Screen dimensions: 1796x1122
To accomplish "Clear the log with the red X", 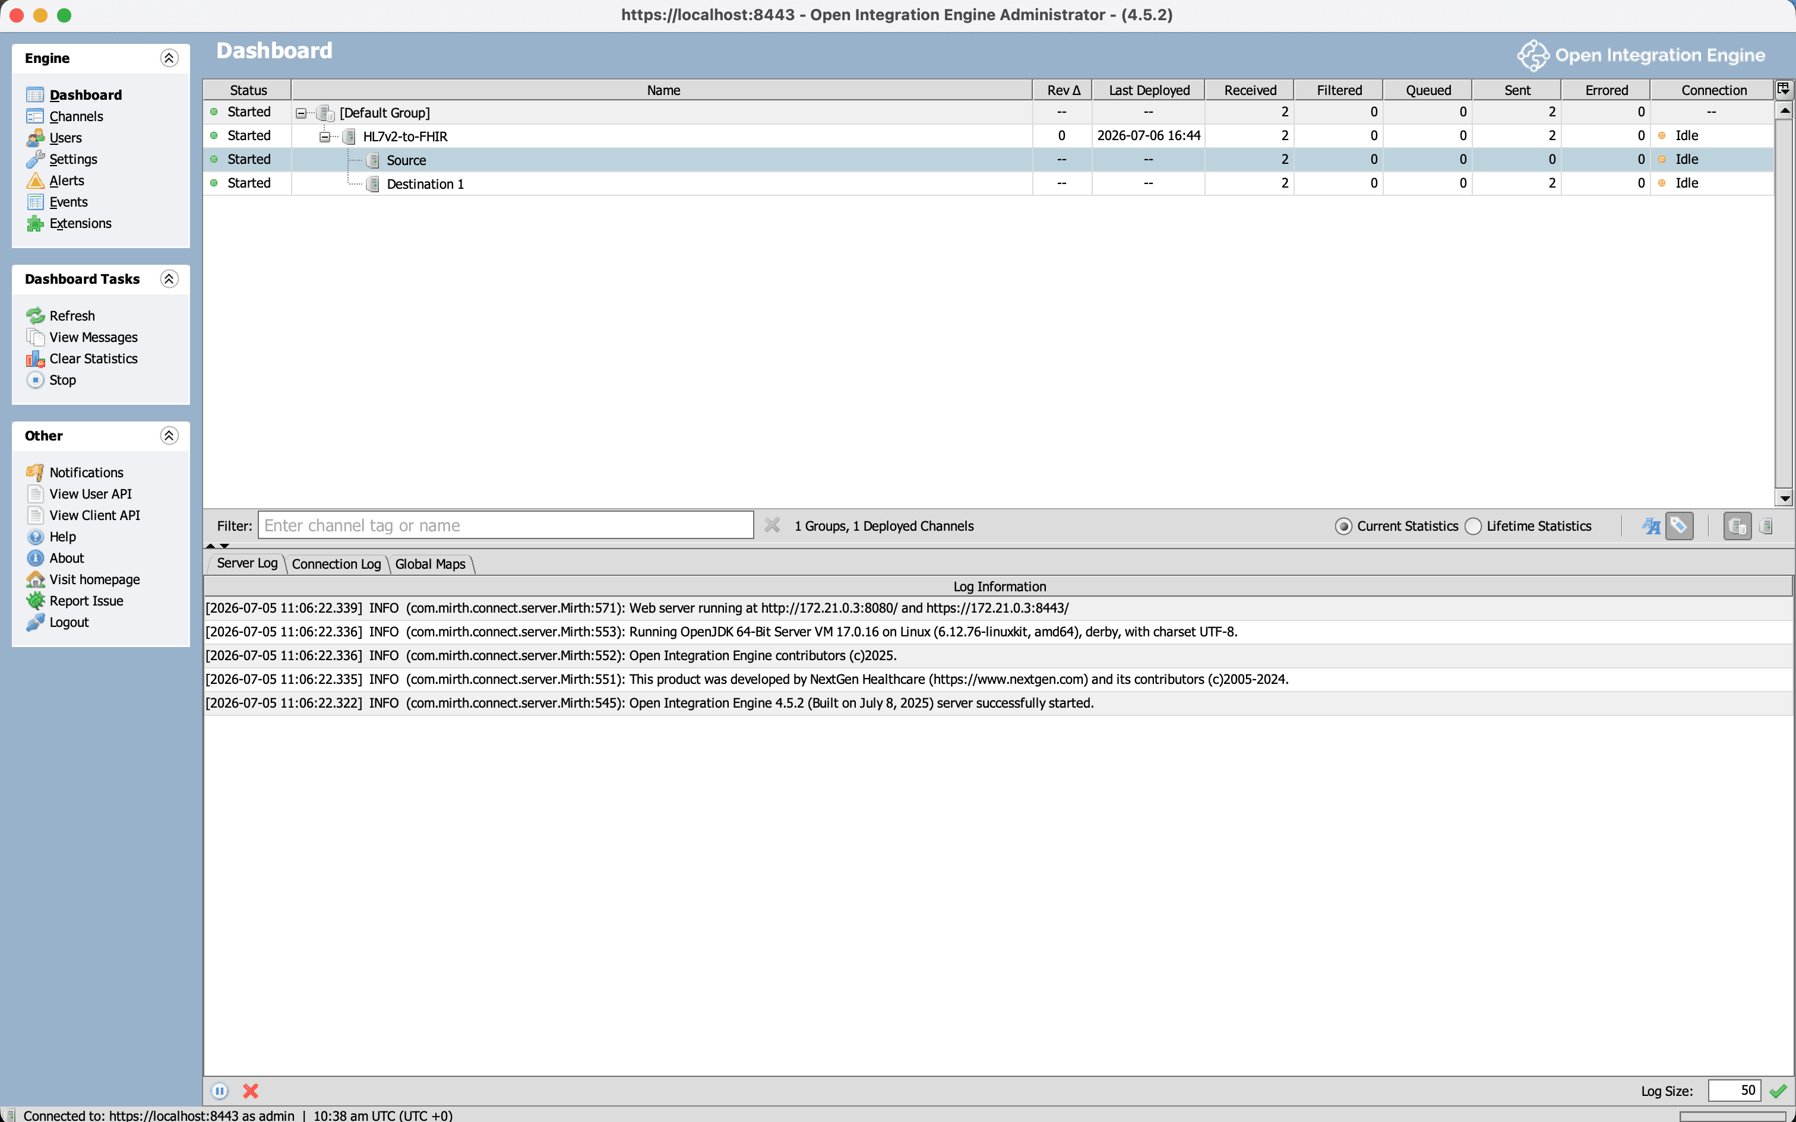I will [x=251, y=1091].
